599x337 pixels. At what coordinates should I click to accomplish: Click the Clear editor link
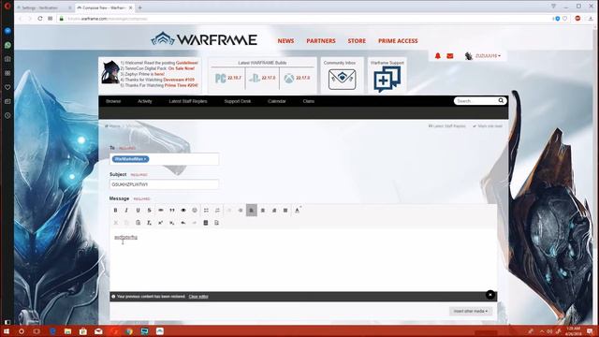[198, 297]
